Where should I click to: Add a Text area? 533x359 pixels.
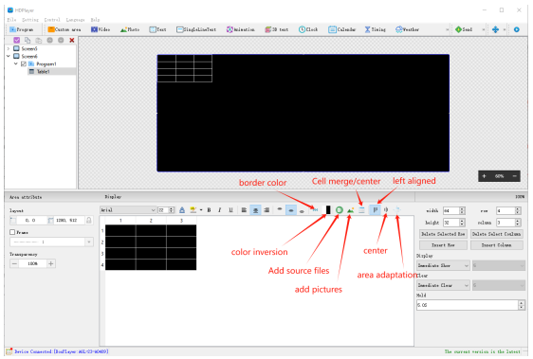point(157,29)
